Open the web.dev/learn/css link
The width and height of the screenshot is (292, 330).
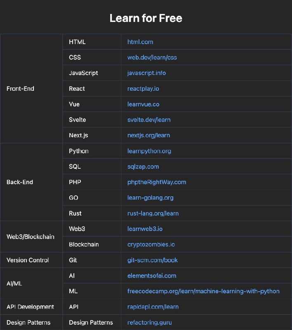point(152,57)
